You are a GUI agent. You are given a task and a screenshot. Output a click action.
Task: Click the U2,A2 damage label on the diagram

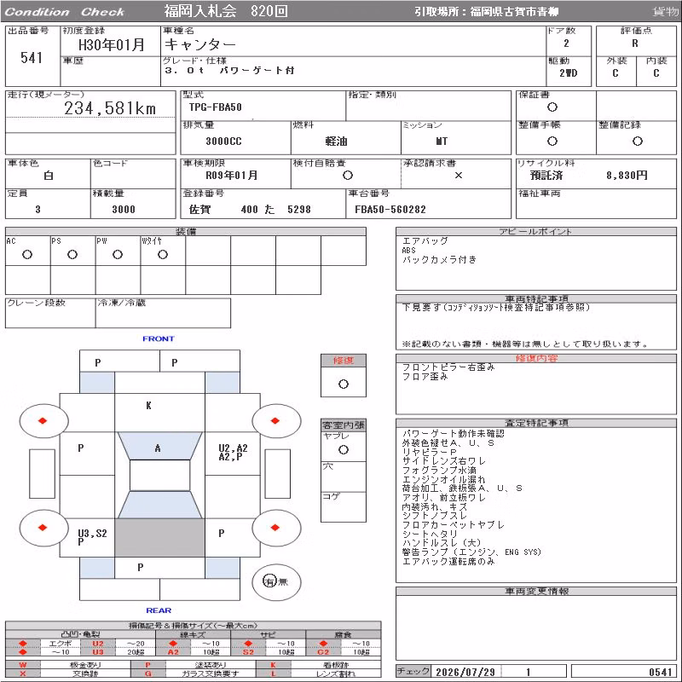(x=233, y=448)
